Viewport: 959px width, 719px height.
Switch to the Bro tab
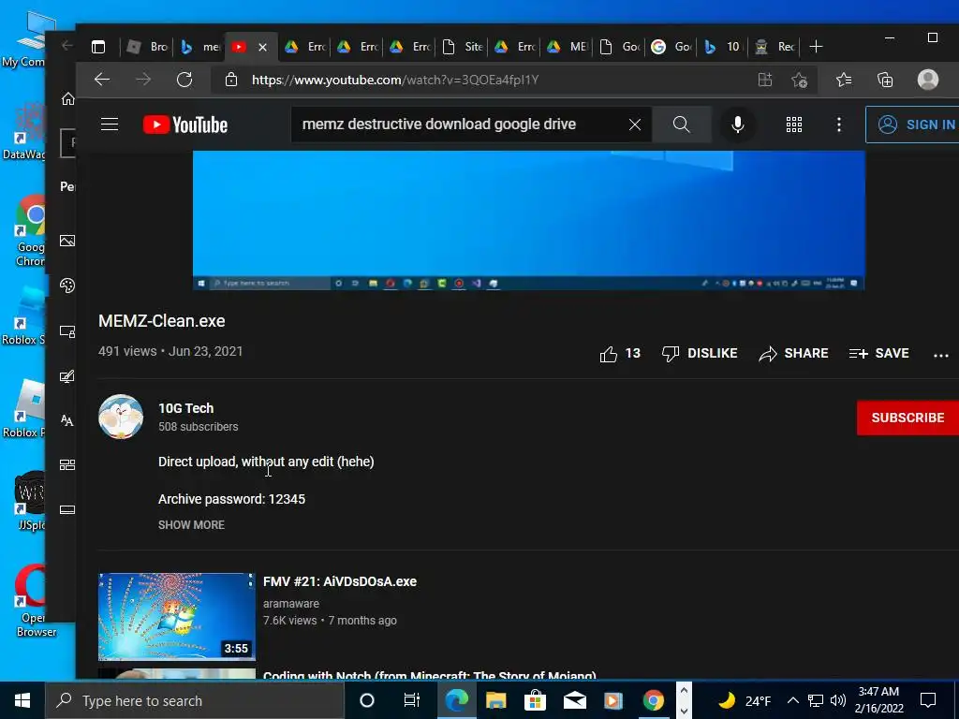pyautogui.click(x=147, y=47)
